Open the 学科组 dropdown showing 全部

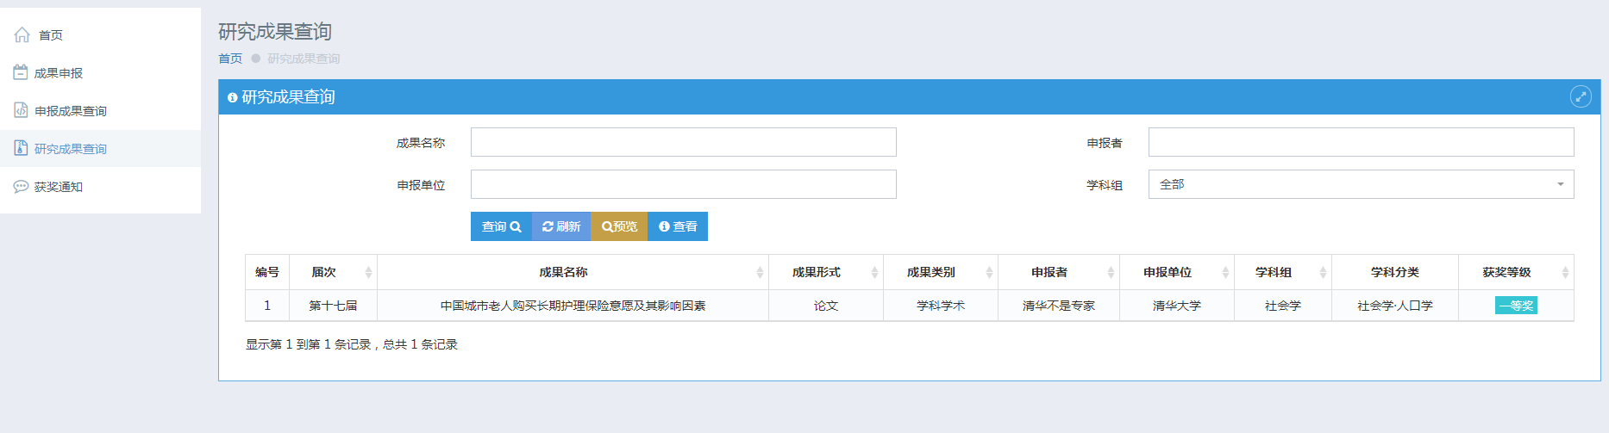click(1361, 184)
